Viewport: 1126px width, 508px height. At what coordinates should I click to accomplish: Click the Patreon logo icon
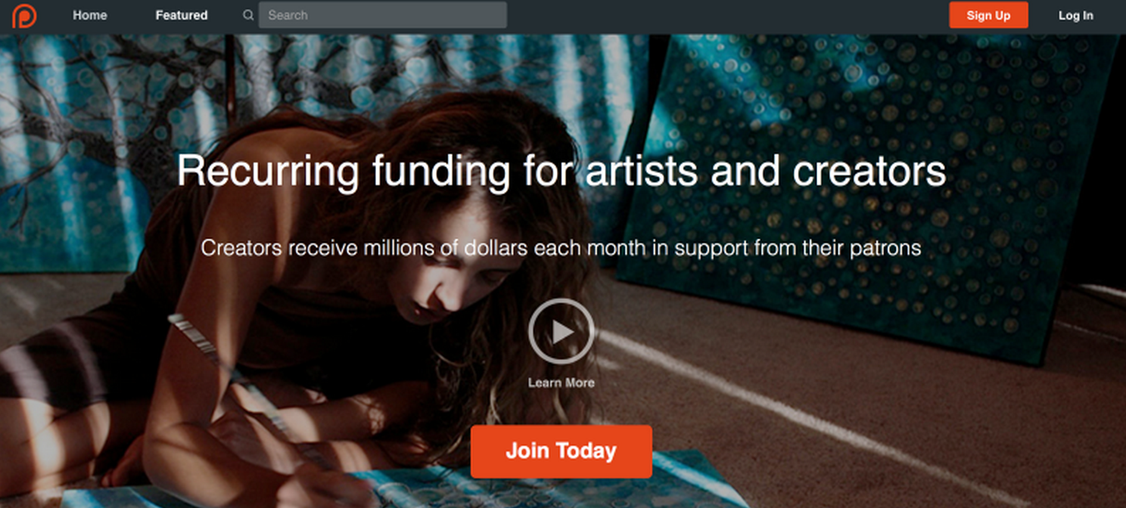(24, 15)
